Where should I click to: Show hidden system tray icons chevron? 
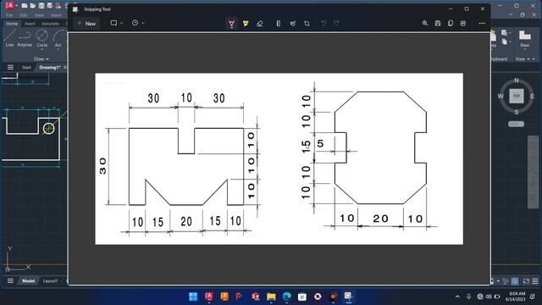[x=457, y=297]
